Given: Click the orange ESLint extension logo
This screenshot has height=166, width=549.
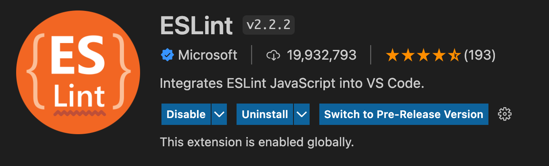Looking at the screenshot, I should pos(78,72).
